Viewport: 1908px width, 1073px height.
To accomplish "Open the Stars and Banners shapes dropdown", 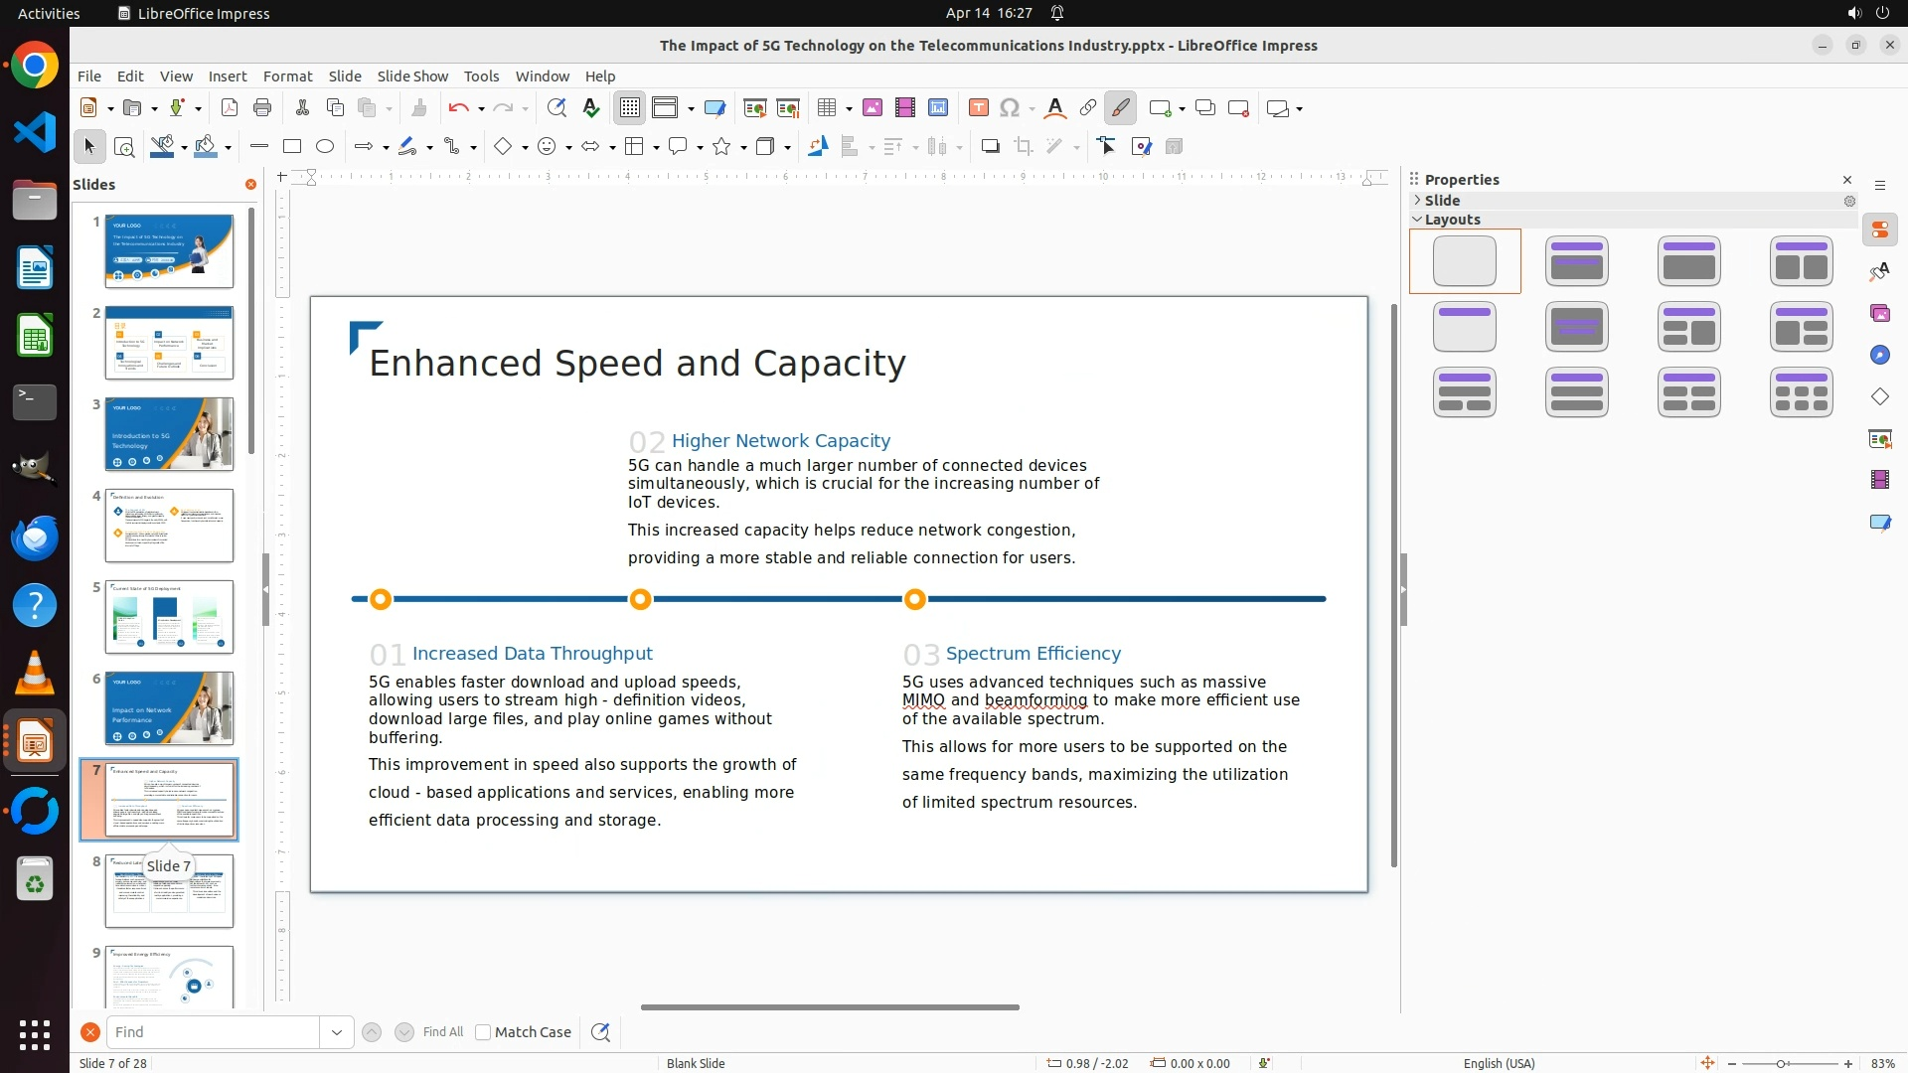I will (x=744, y=147).
